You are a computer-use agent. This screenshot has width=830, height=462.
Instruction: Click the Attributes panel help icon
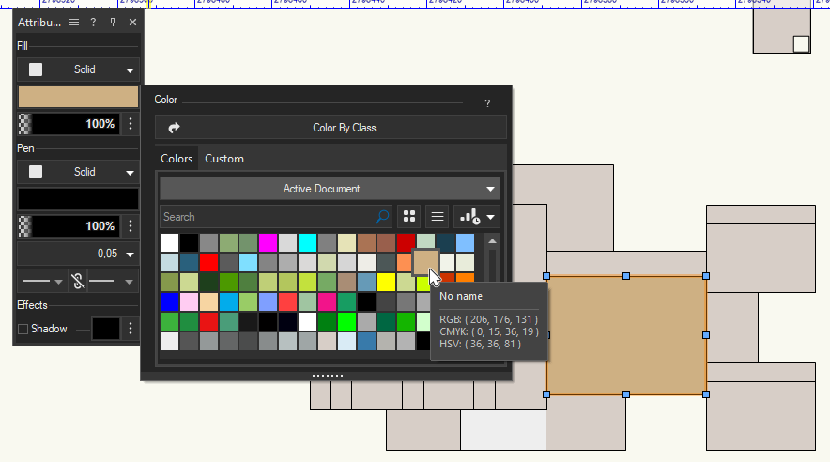(93, 22)
